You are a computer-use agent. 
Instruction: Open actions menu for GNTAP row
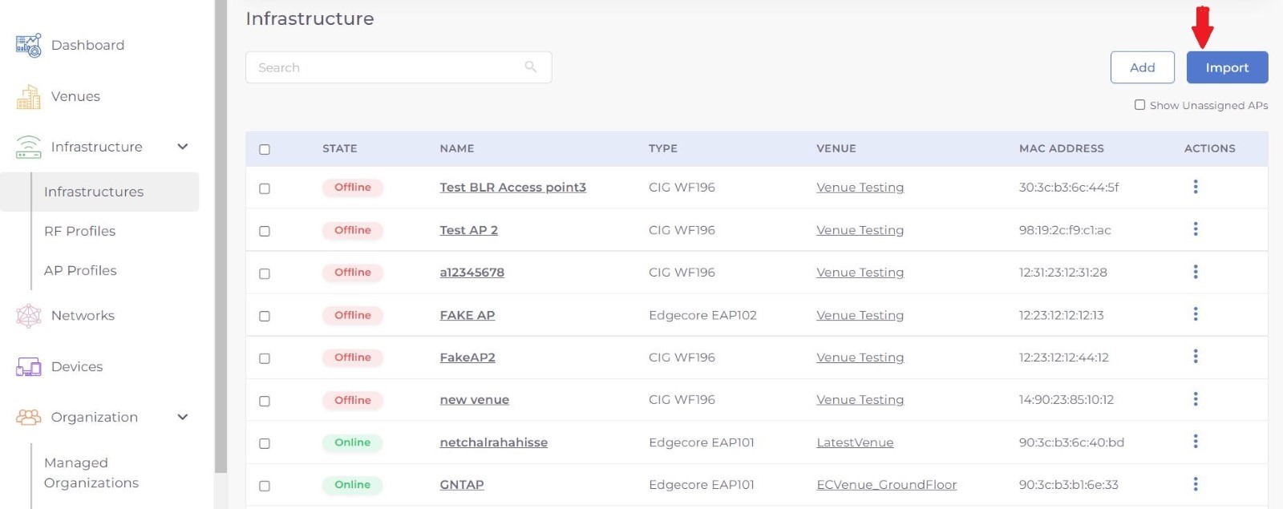tap(1195, 484)
